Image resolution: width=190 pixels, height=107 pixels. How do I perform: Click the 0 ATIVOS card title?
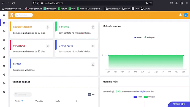click(x=64, y=27)
